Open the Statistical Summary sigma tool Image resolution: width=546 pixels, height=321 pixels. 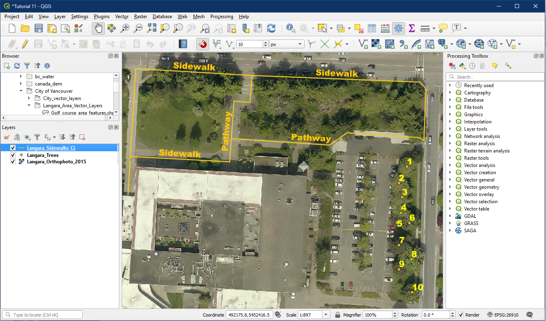411,28
